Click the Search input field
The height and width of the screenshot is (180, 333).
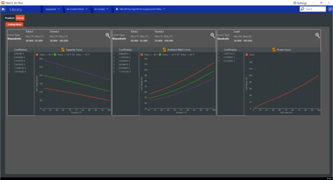click(313, 9)
